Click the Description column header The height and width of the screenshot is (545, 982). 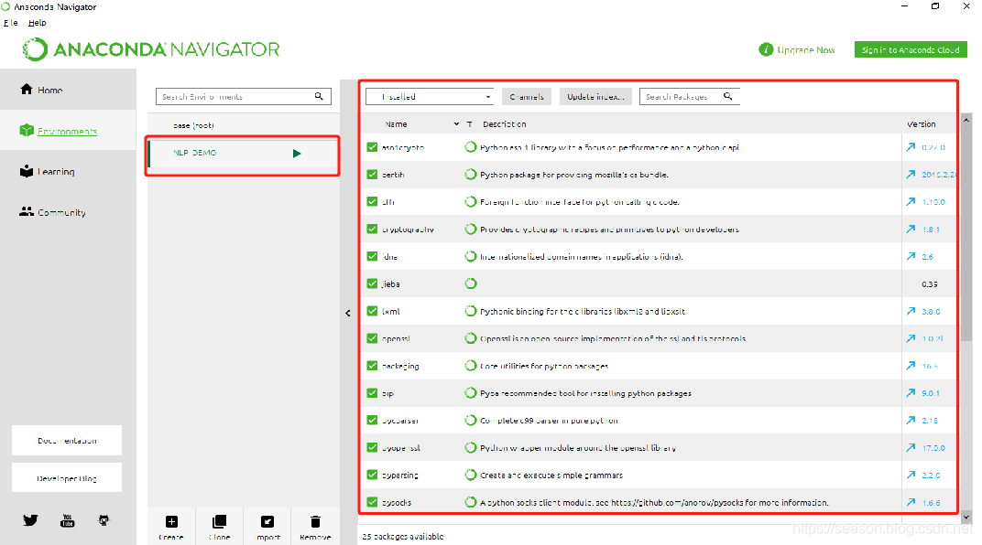click(504, 123)
